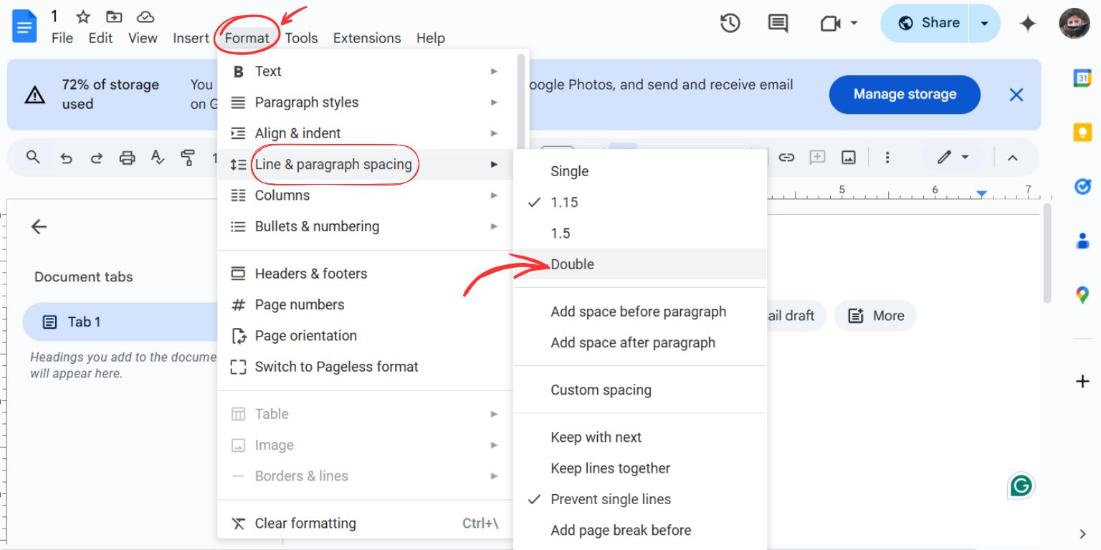This screenshot has height=550, width=1101.
Task: Open the editing mode pencil dropdown
Action: pos(953,158)
